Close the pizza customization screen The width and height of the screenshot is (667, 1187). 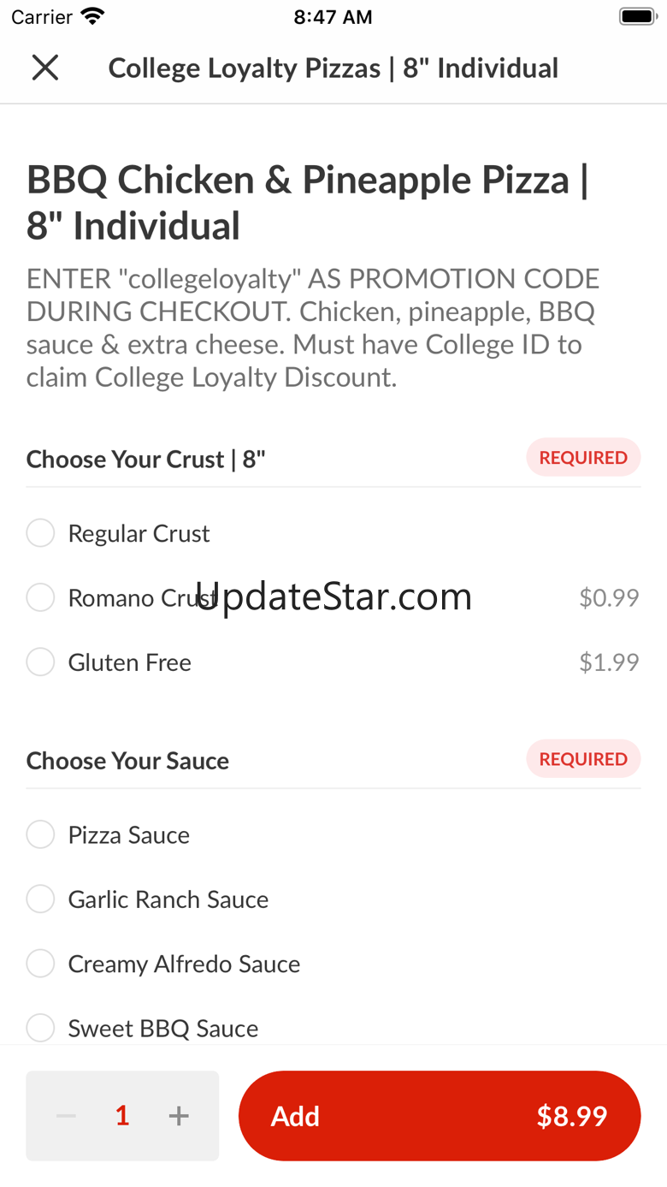[45, 68]
